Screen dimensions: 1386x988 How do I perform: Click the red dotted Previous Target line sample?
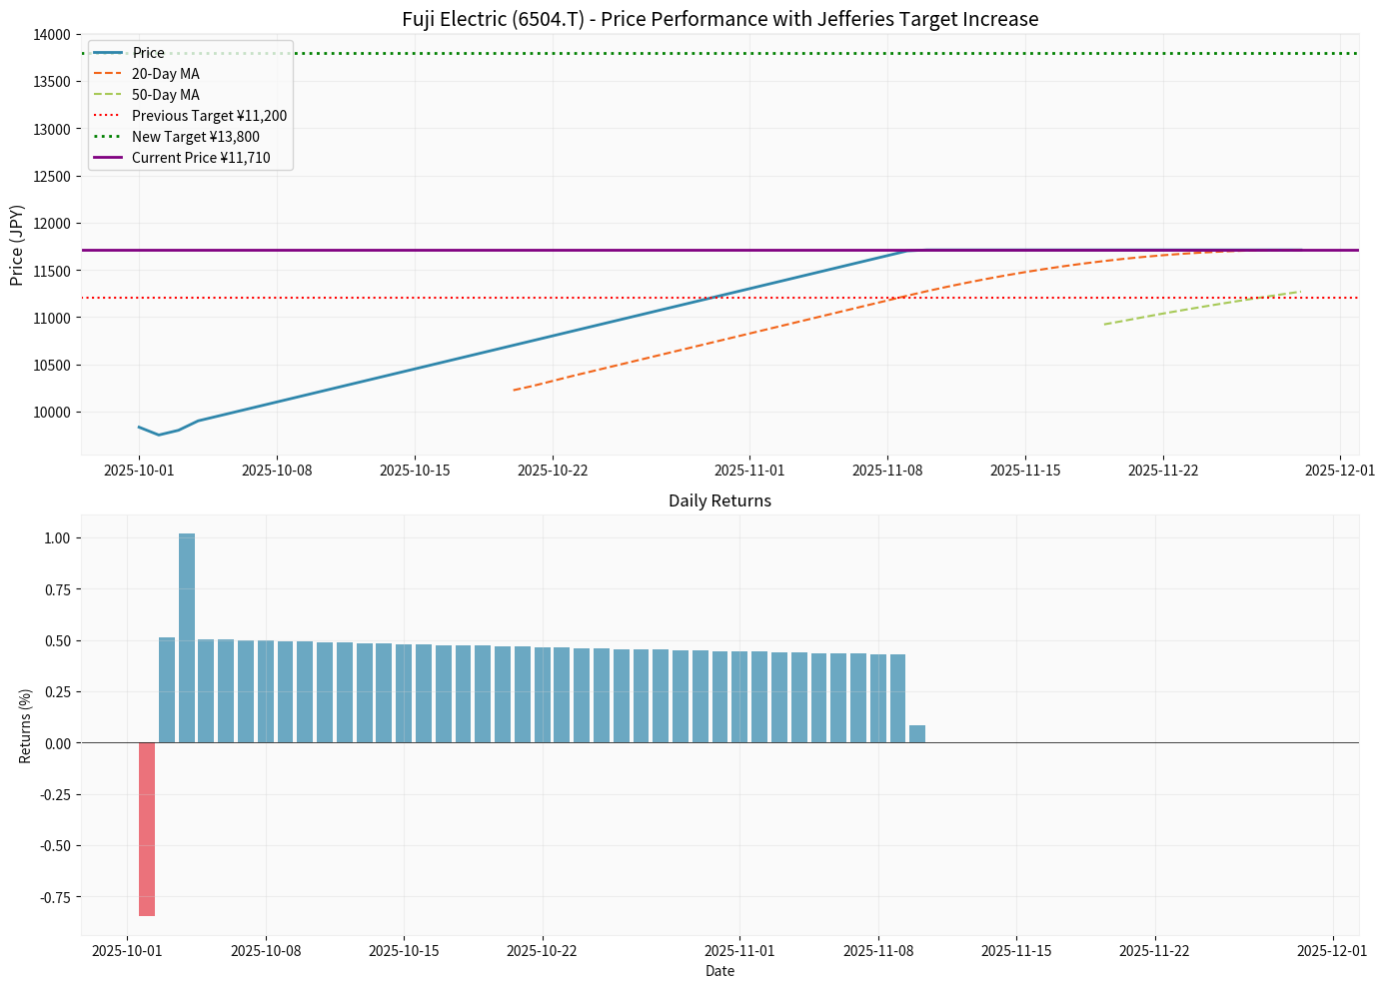(x=106, y=116)
